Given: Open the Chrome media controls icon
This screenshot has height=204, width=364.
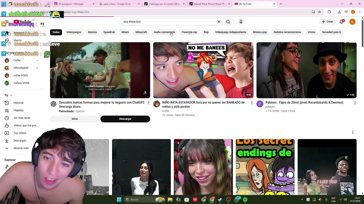Looking at the screenshot, I should (x=346, y=12).
